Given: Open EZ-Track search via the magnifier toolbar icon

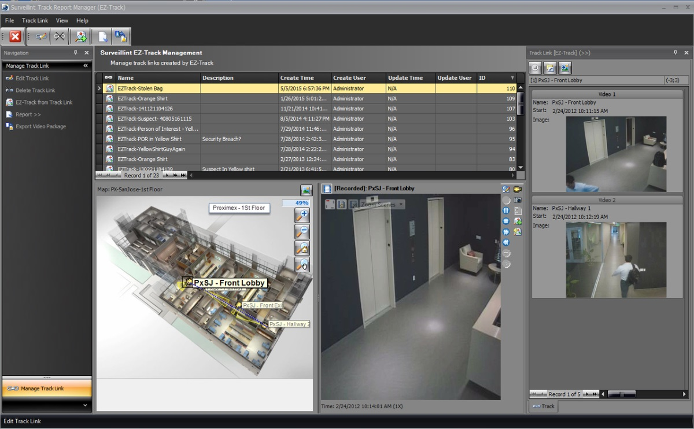Looking at the screenshot, I should pos(80,36).
